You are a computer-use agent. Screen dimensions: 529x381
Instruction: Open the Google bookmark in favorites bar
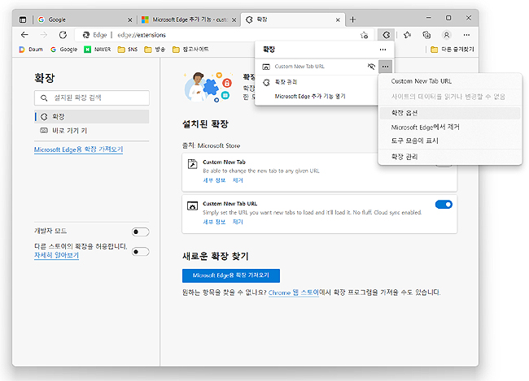[63, 50]
